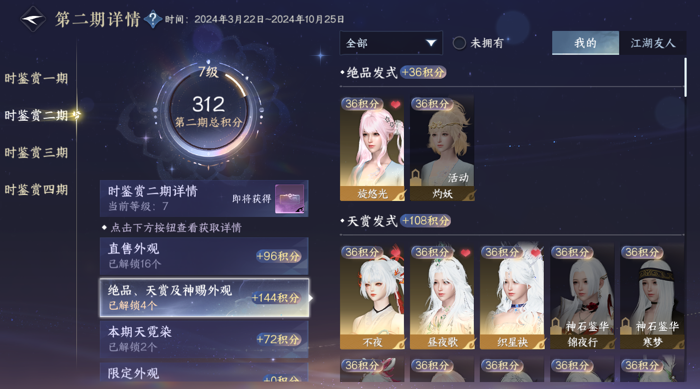This screenshot has height=389, width=700.
Task: Click the 312 total points progress ring
Action: 209,113
